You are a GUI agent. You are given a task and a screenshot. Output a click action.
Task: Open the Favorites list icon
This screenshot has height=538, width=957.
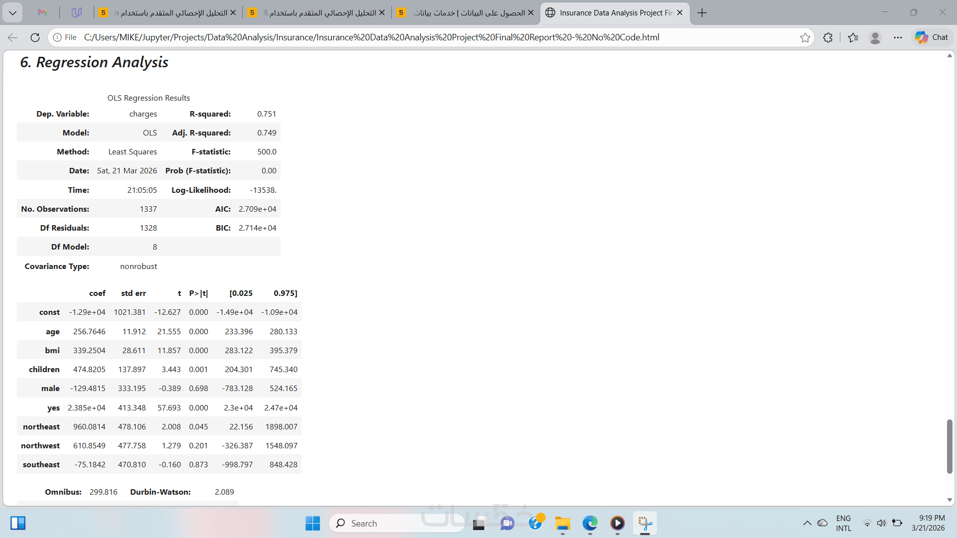point(853,37)
